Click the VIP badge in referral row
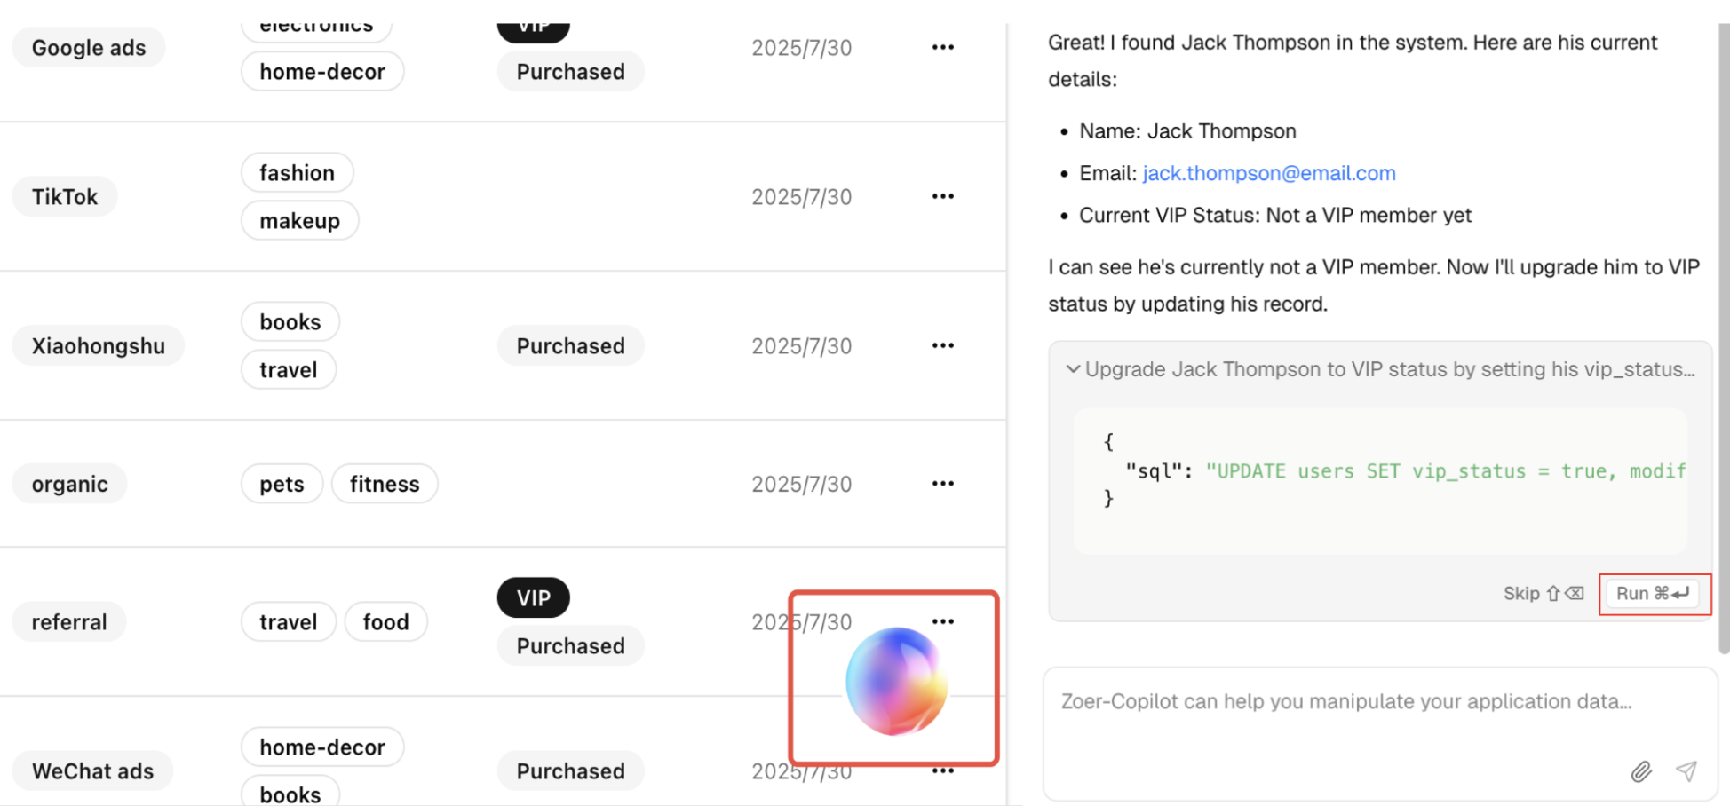The width and height of the screenshot is (1730, 806). click(x=533, y=598)
